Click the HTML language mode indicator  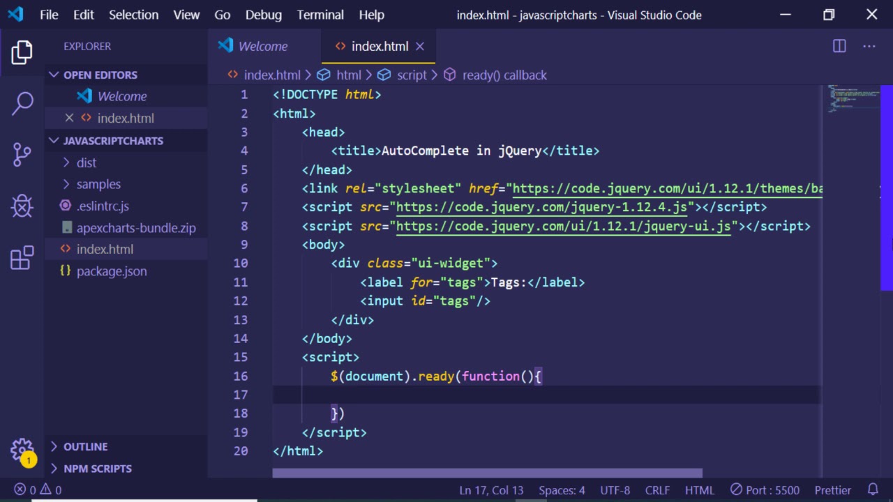tap(699, 490)
